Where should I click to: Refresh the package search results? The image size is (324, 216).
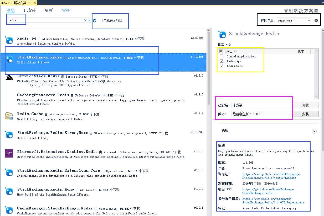point(95,20)
